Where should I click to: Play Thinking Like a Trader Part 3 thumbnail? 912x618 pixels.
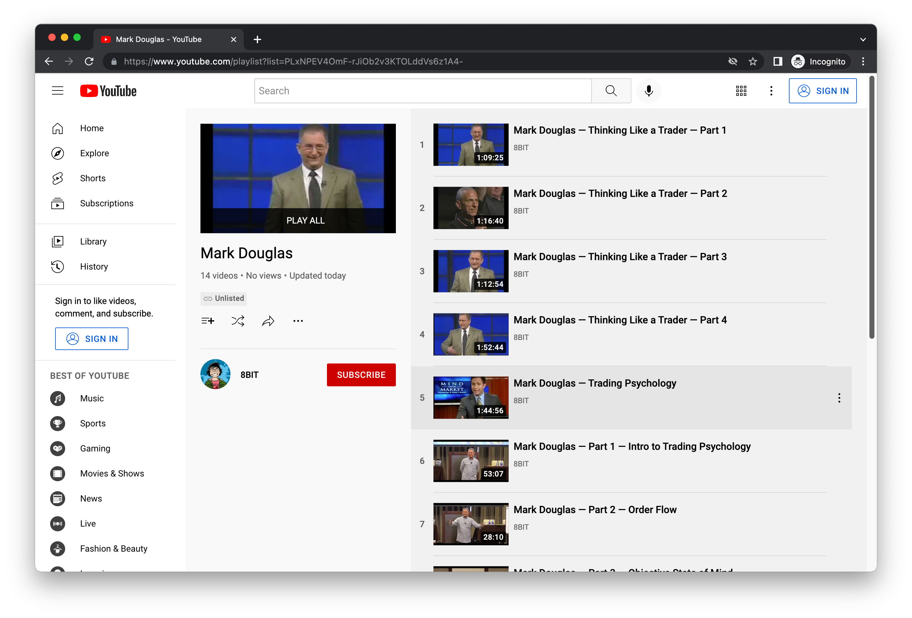[470, 271]
